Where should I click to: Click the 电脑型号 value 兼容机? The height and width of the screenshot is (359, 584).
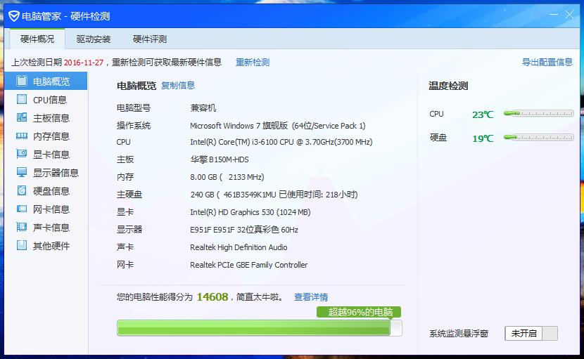[203, 108]
